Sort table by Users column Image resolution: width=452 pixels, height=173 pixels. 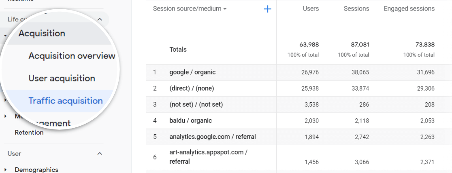pos(311,8)
